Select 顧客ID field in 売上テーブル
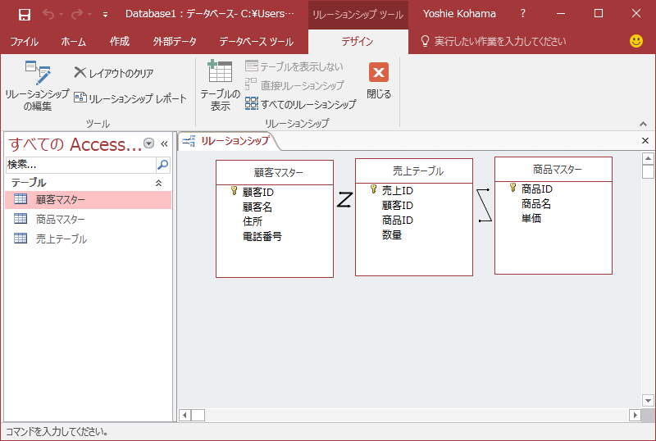This screenshot has height=441, width=656. pyautogui.click(x=398, y=205)
